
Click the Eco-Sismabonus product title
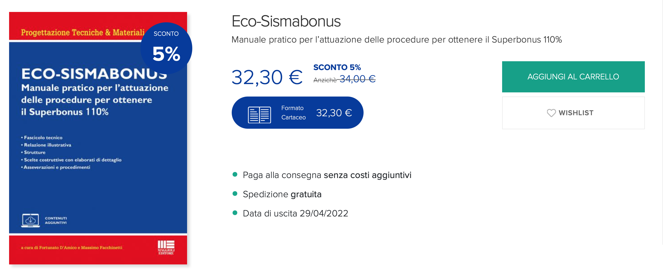[x=286, y=21]
